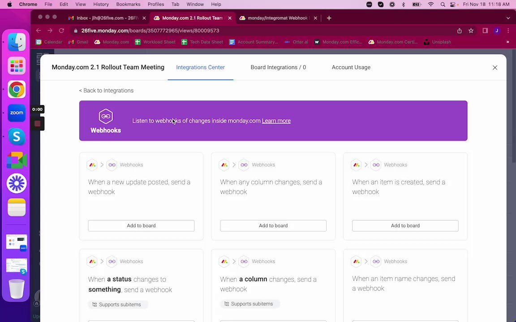Stop the screen recording red square
The height and width of the screenshot is (322, 516).
click(x=37, y=123)
